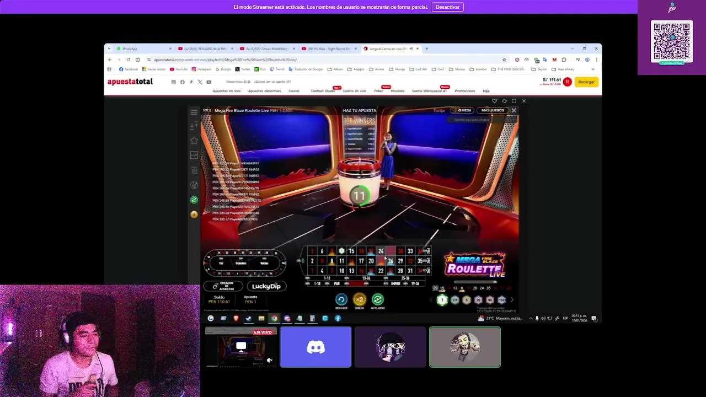Click the apuestatotal logo

tap(130, 82)
